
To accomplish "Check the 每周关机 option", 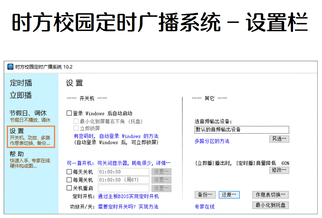I will tap(69, 180).
